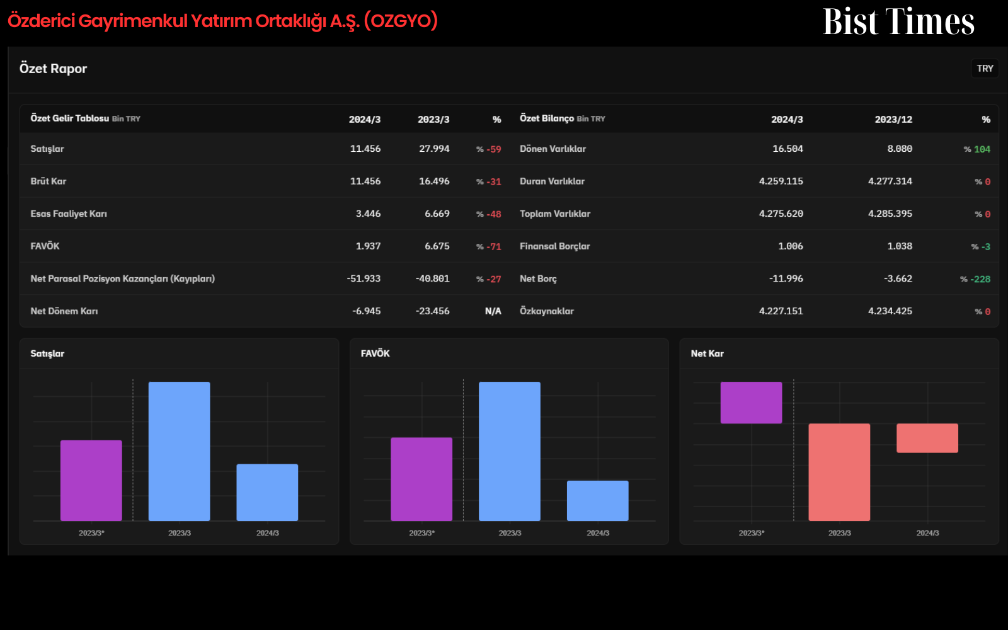Screen dimensions: 1008x630
Task: Click the purple 2023/3* Net Kar bar
Action: click(751, 403)
